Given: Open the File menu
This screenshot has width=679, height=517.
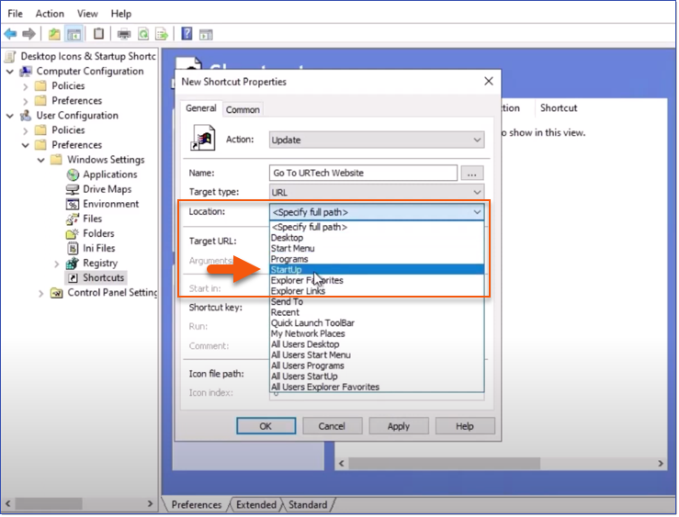Looking at the screenshot, I should [15, 14].
